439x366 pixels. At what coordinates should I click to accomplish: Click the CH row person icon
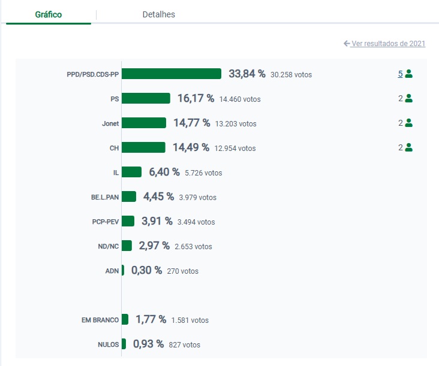[x=409, y=147]
